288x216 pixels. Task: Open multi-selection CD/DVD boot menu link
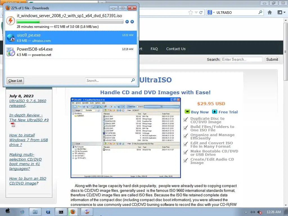pyautogui.click(x=25, y=162)
